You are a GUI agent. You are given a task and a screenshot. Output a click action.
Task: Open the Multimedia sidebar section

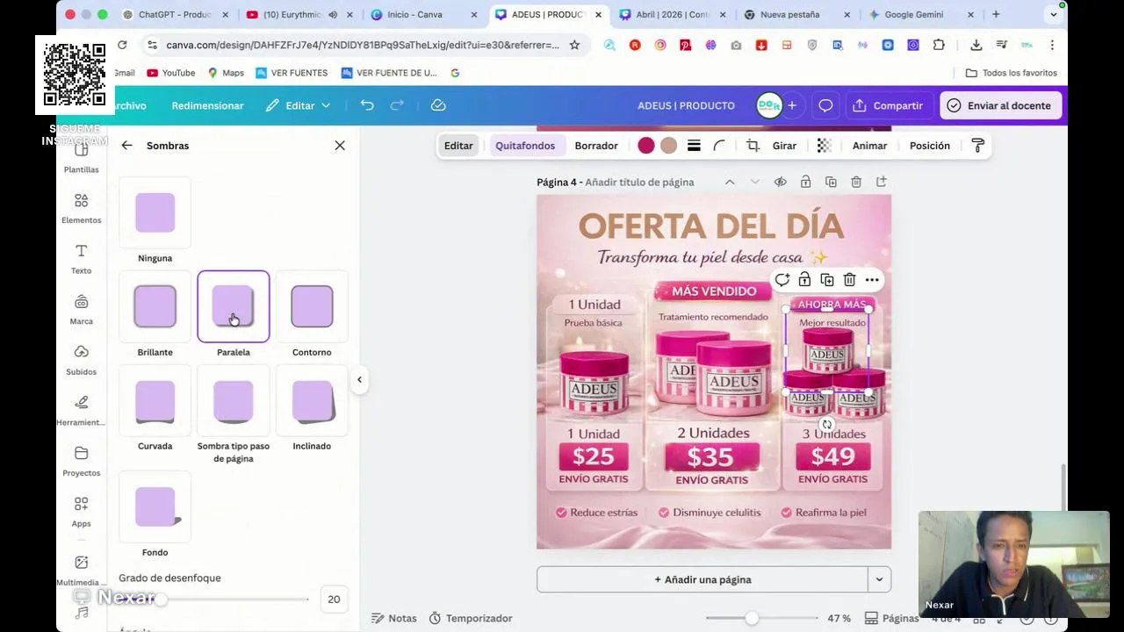pyautogui.click(x=82, y=571)
